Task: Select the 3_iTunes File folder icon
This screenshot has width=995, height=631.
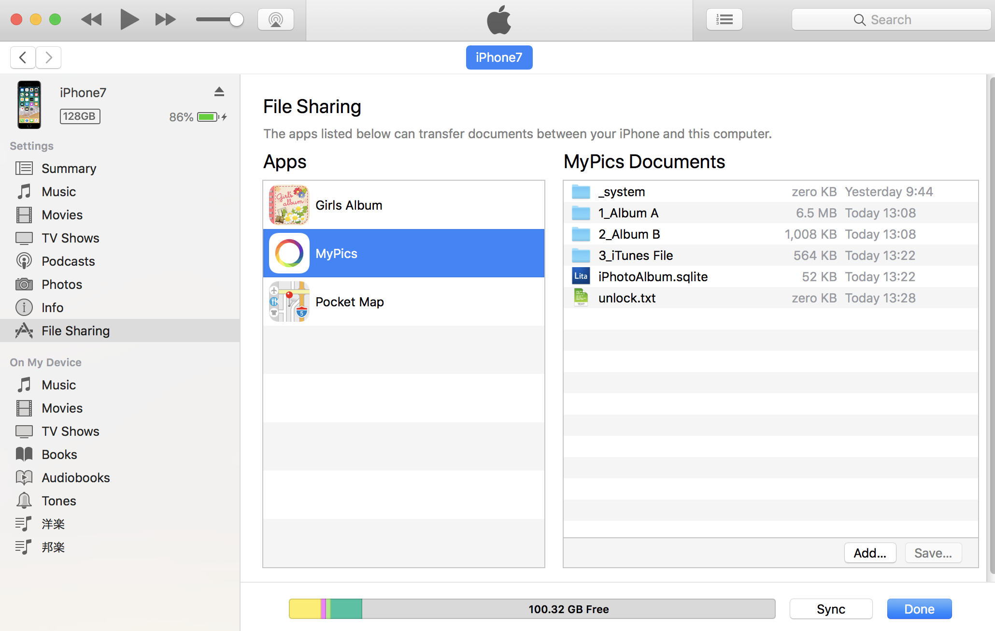Action: pos(581,256)
